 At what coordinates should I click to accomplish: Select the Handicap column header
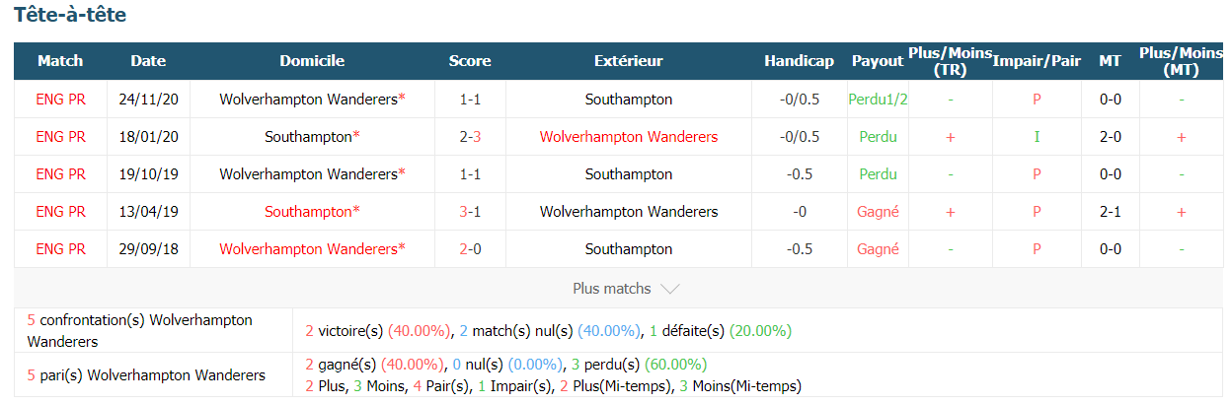[x=799, y=61]
